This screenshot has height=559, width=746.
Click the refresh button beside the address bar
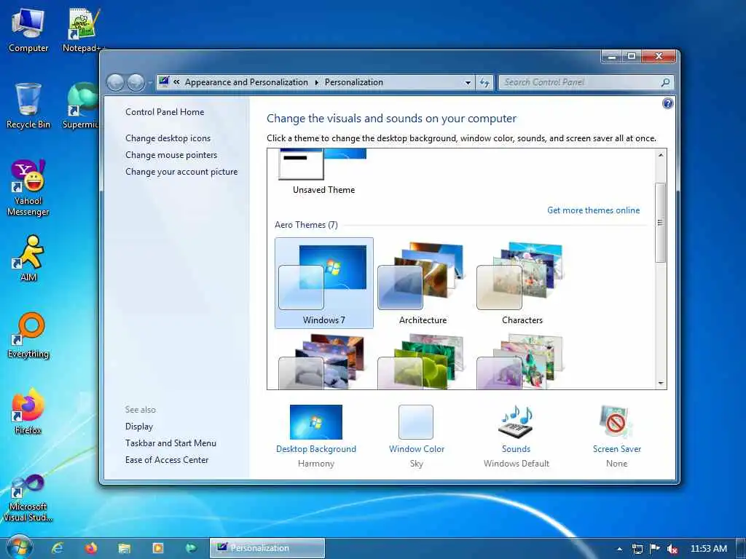click(484, 82)
